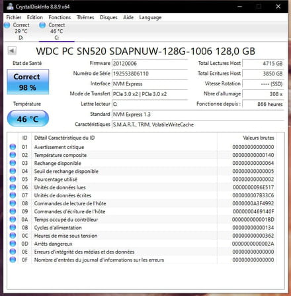291x296 pixels.
Task: Click the ID cell 0A
Action: 24,219
